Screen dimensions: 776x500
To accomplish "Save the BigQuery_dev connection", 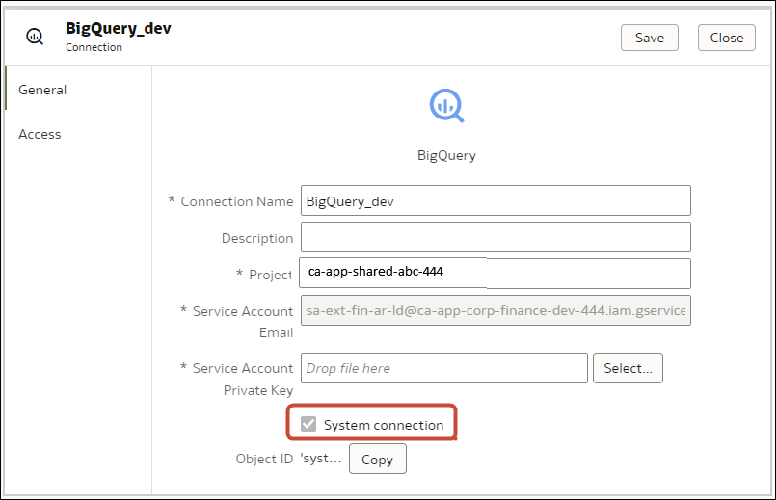I will [x=650, y=38].
